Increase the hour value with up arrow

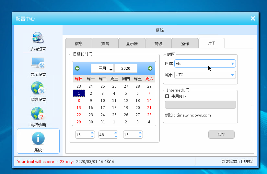click(x=92, y=133)
